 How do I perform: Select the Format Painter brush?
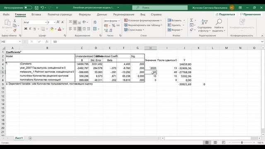pyautogui.click(x=15, y=30)
